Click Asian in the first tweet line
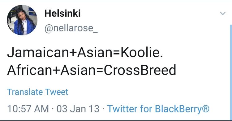 click(95, 53)
